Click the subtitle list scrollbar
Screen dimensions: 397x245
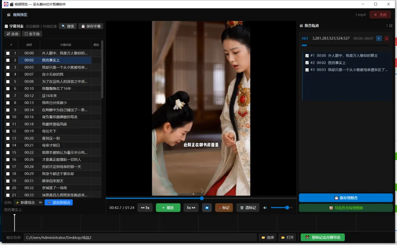[x=102, y=69]
